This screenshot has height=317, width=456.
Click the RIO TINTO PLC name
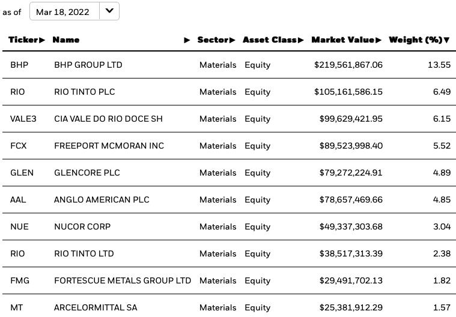point(85,92)
